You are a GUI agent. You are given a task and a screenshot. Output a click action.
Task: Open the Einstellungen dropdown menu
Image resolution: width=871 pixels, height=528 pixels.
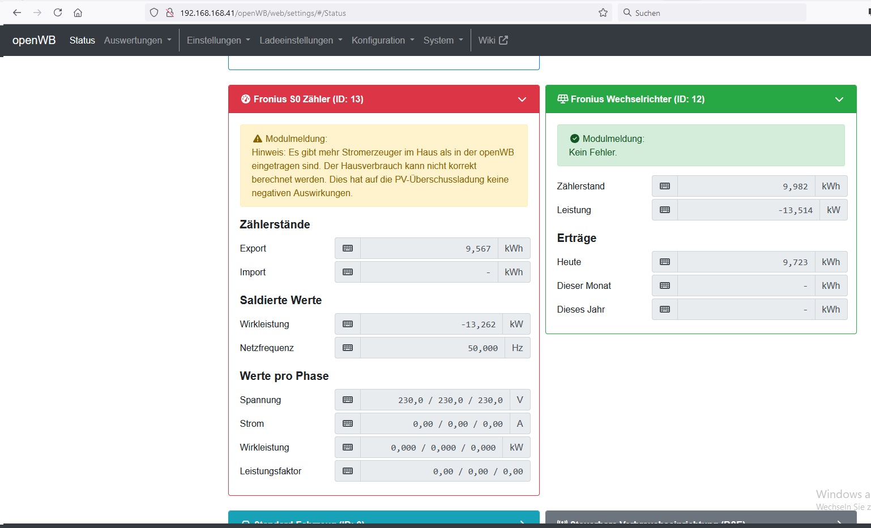[219, 40]
